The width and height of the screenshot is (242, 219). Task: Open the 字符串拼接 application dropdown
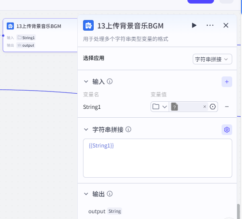212,59
